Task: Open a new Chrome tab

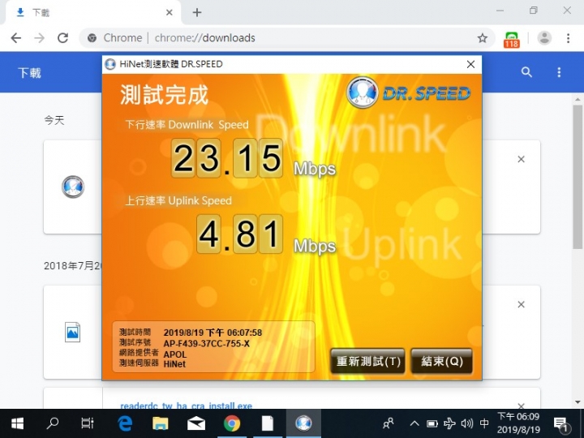Action: [197, 13]
